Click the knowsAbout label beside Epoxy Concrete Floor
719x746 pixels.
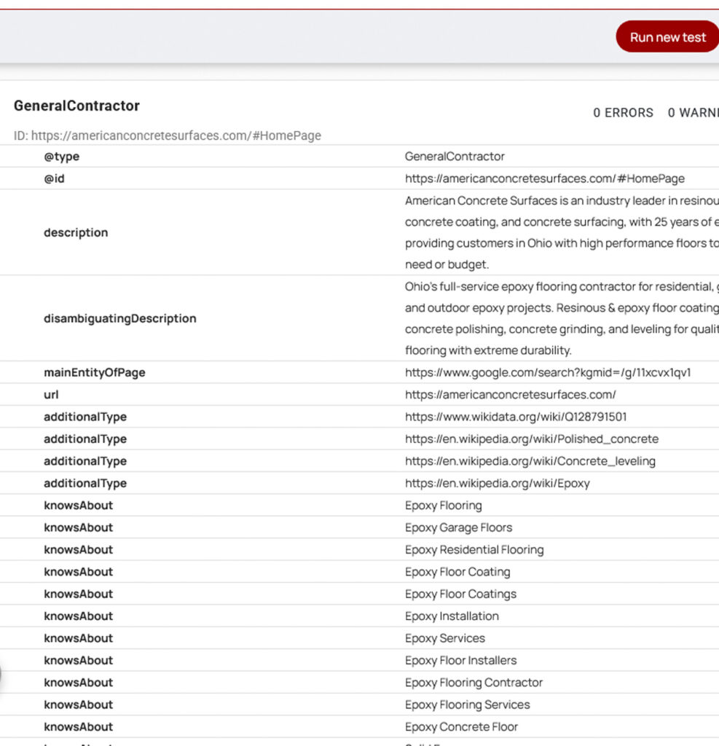click(79, 726)
